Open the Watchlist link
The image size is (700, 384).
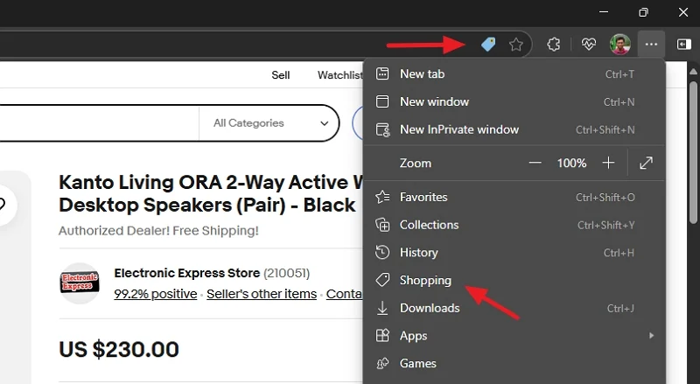point(340,75)
